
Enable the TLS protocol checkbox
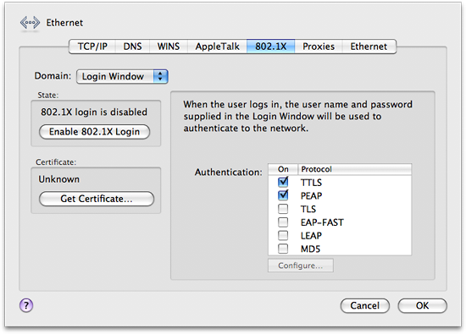(283, 209)
